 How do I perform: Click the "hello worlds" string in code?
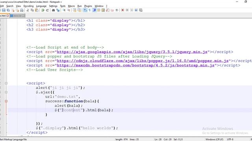(x=97, y=128)
